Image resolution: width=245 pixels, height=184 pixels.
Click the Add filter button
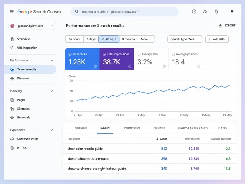(217, 39)
